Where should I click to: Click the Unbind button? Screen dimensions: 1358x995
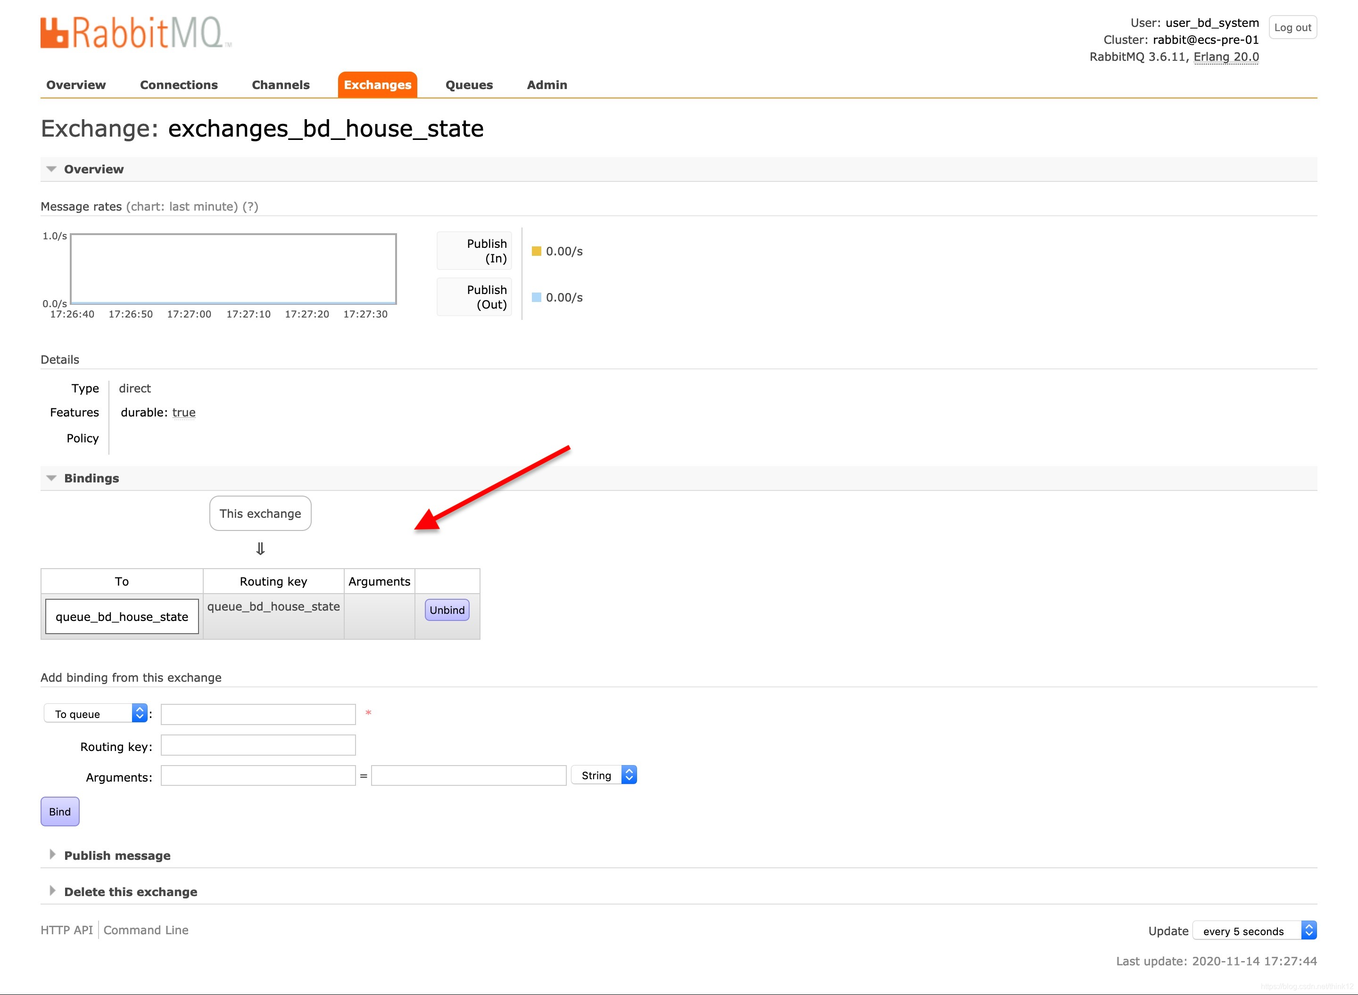(x=447, y=610)
